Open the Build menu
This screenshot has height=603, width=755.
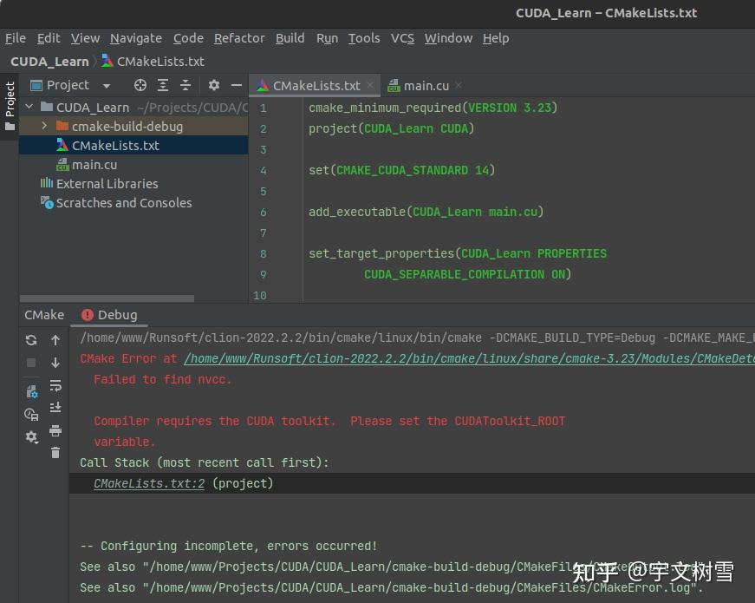(x=290, y=38)
